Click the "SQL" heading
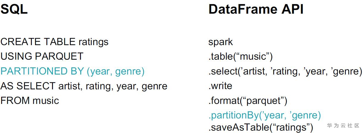This screenshot has height=133, width=363. pyautogui.click(x=14, y=9)
